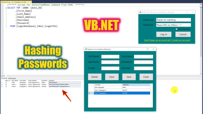This screenshot has width=203, height=114.
Task: Click the First Name input field
Action: 110,57
